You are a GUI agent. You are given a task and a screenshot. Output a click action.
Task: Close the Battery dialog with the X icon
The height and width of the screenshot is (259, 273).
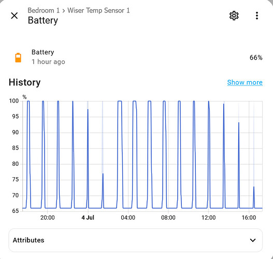(x=15, y=16)
